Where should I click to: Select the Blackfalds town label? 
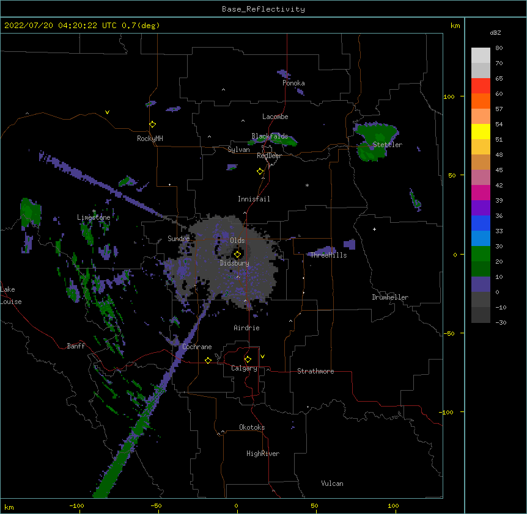tap(270, 136)
